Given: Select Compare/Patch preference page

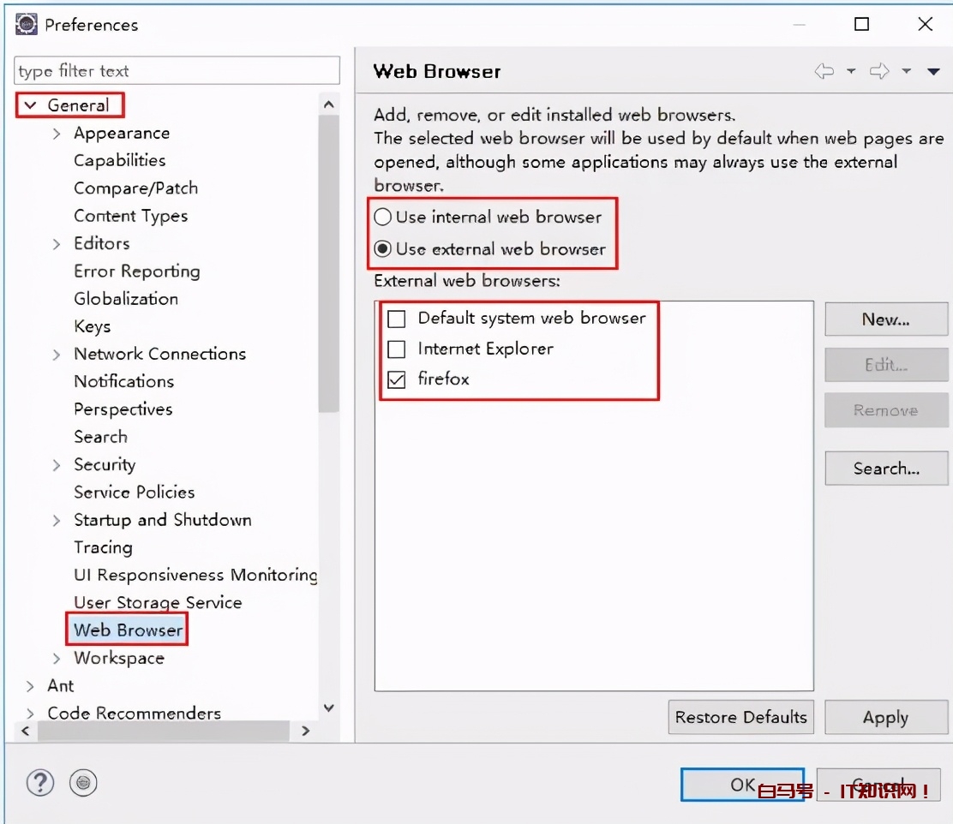Looking at the screenshot, I should point(135,188).
